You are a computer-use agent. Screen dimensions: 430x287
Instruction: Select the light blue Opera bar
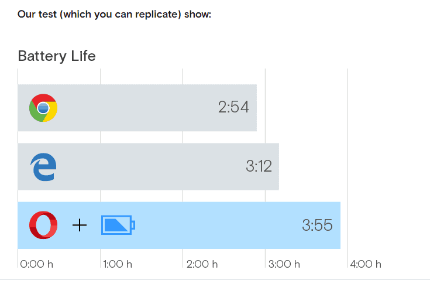(x=179, y=225)
